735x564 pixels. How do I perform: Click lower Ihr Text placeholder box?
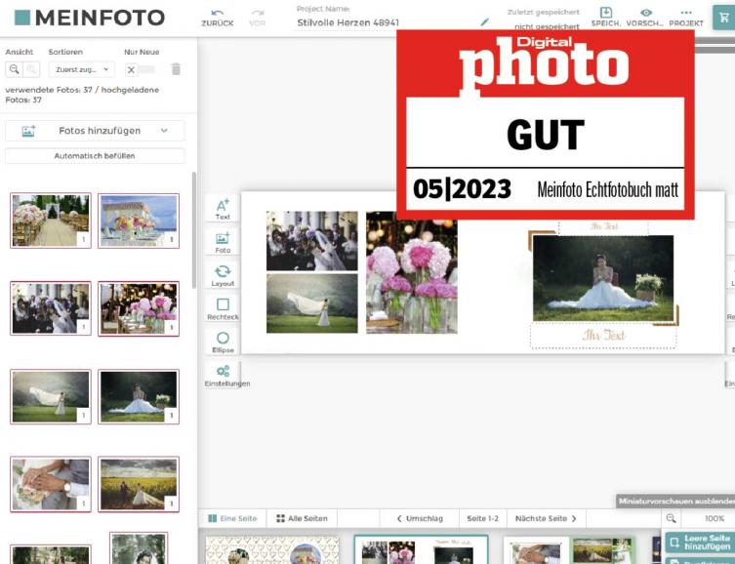click(603, 336)
